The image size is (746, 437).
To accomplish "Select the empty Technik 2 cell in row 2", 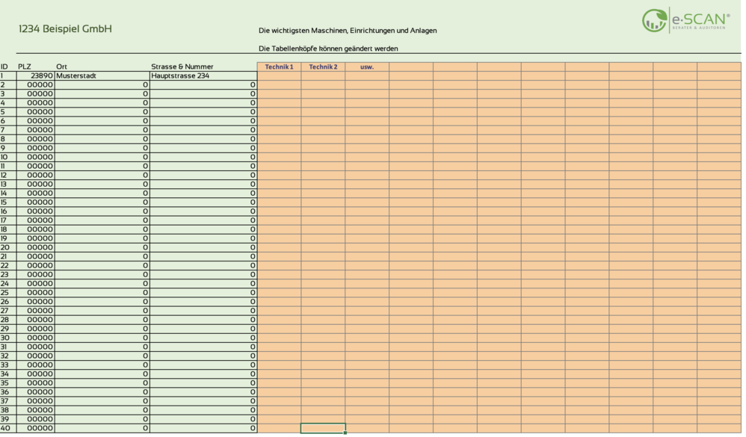I will click(x=323, y=84).
